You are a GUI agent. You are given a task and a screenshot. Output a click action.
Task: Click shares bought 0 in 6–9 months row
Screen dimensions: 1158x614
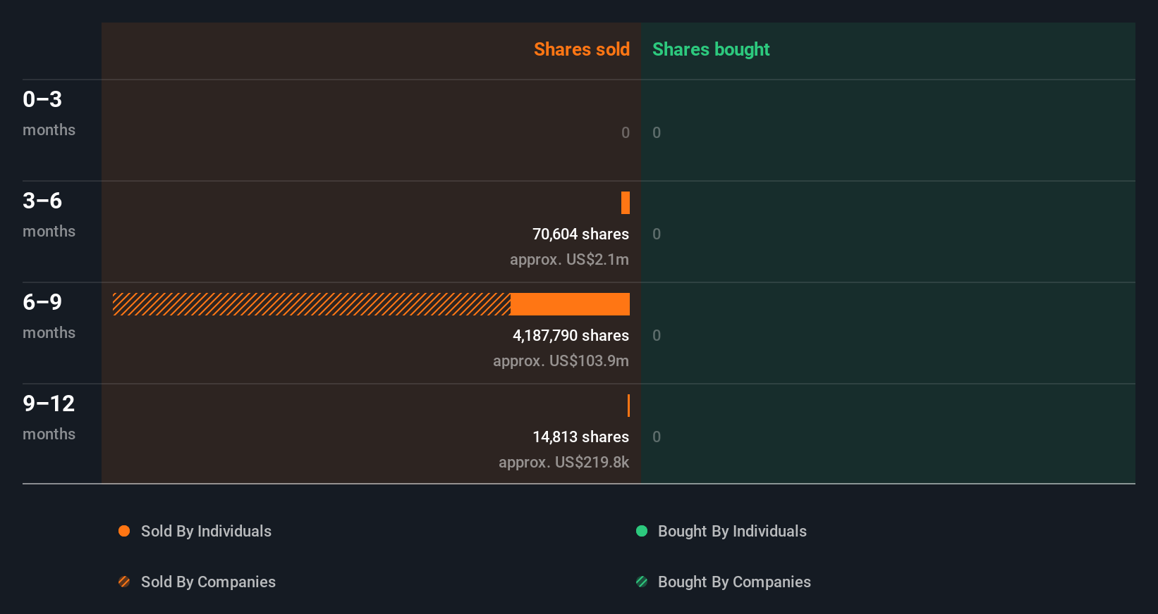tap(657, 335)
